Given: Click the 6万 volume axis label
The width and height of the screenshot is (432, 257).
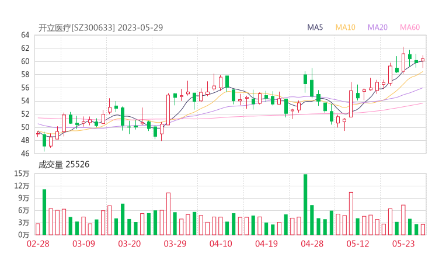Looking at the screenshot, I should click(24, 210).
